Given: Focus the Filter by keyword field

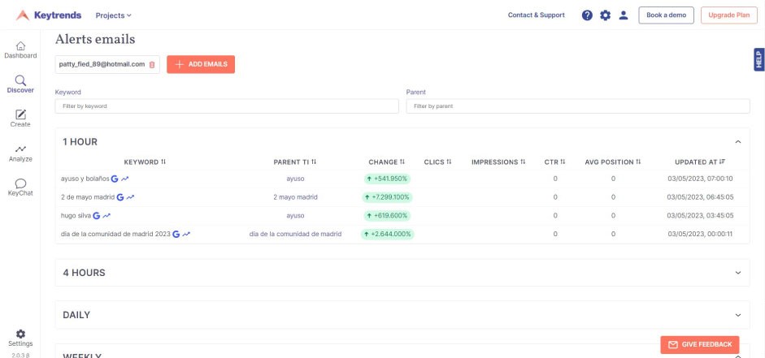Looking at the screenshot, I should [227, 106].
